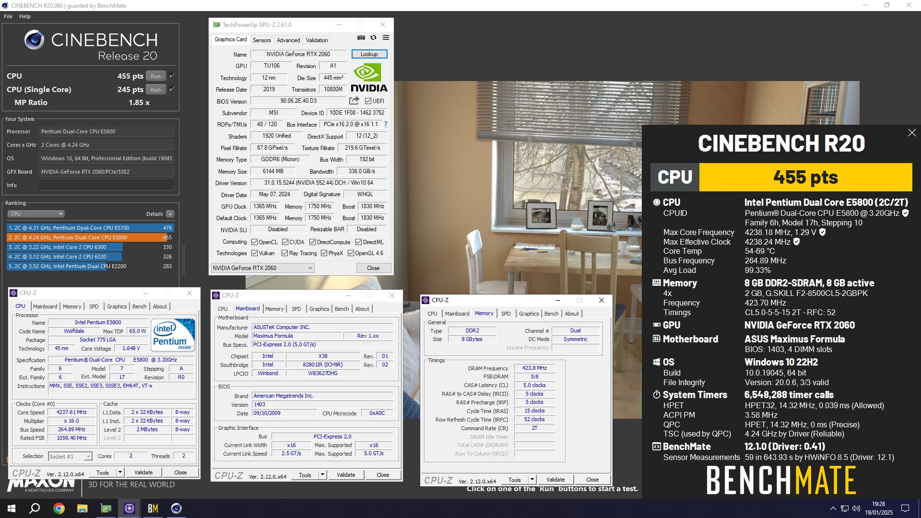
Task: Open Caches tab... Mainboard tab in CPU-Z CPU window
Action: click(x=45, y=306)
